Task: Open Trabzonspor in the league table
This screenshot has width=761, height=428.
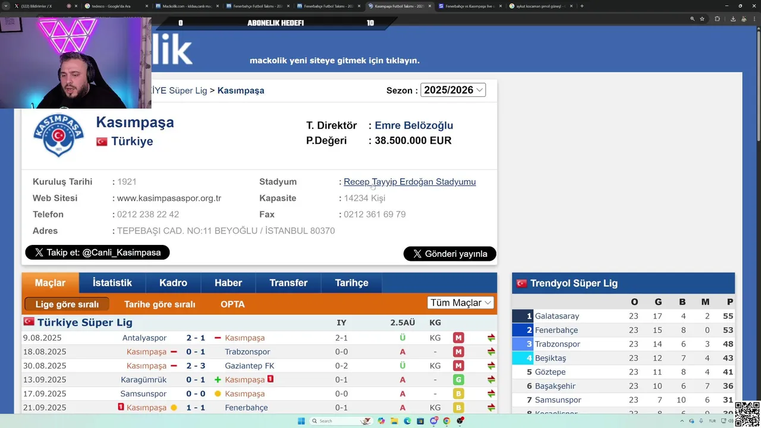Action: coord(557,344)
